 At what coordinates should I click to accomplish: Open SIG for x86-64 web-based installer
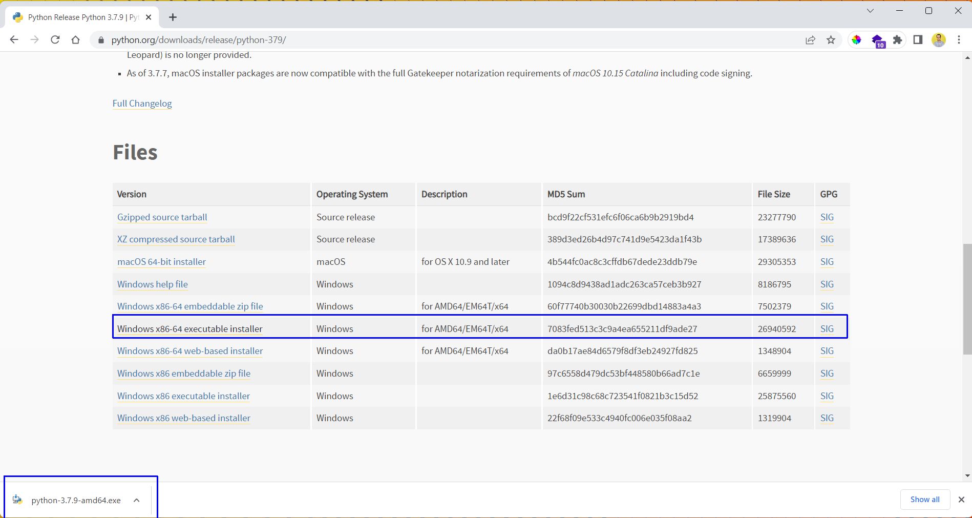point(827,351)
